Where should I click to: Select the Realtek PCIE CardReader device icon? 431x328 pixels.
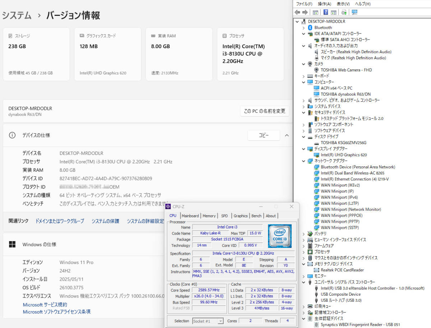(317, 270)
